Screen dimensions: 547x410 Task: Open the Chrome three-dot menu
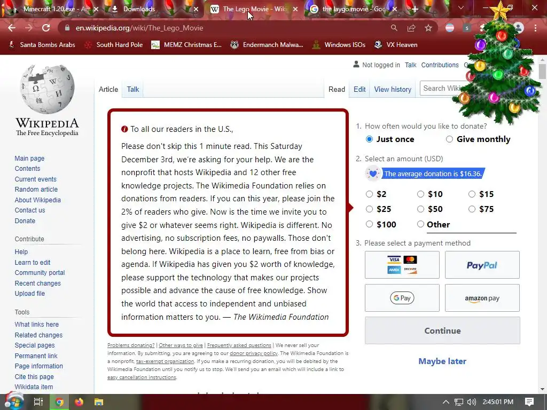pyautogui.click(x=535, y=28)
